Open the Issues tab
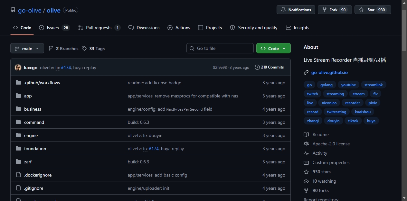The image size is (407, 201). click(54, 28)
